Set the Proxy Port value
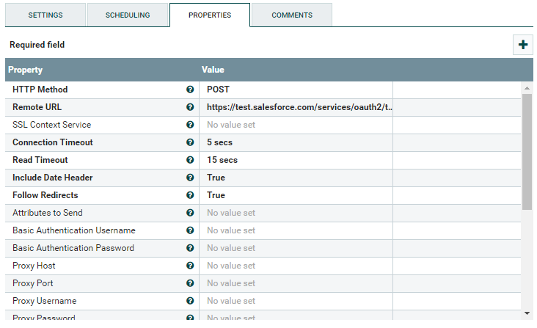The height and width of the screenshot is (328, 537). pos(296,283)
